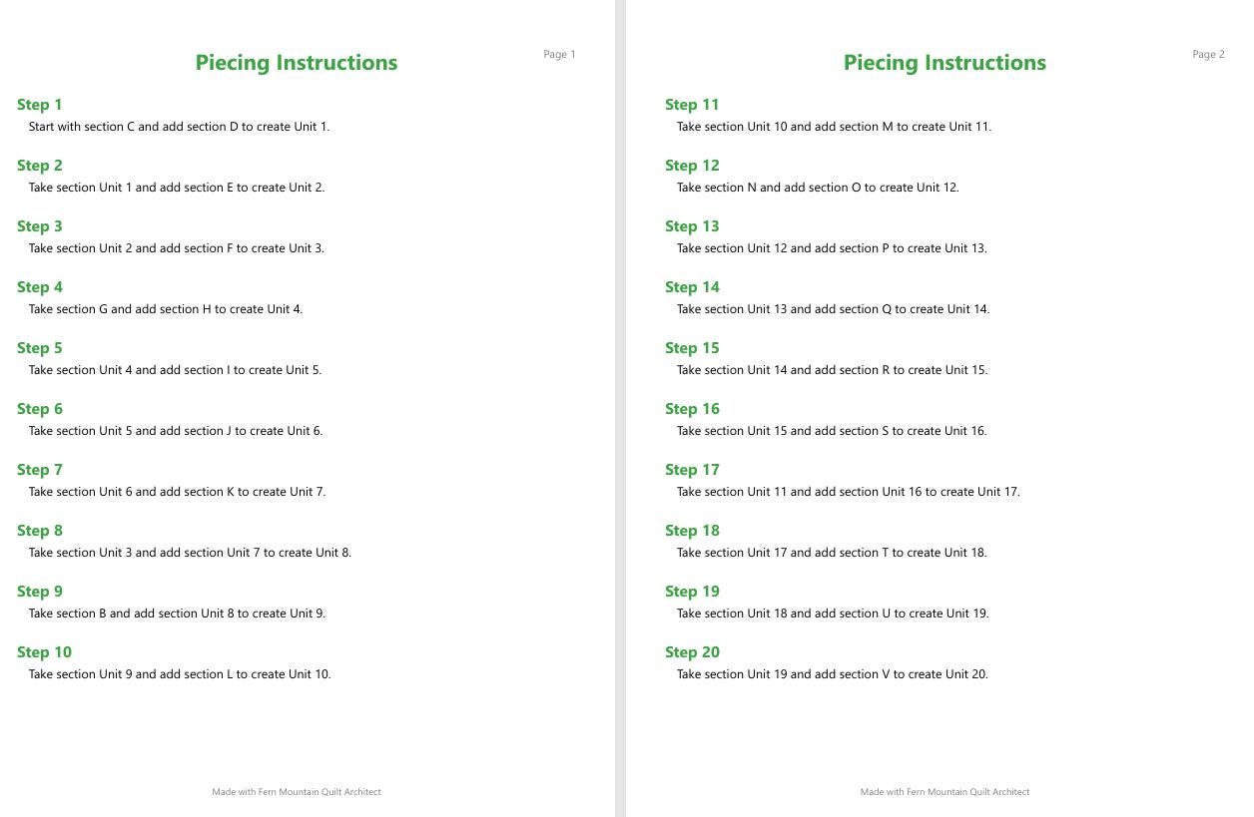Click instruction creating Unit 8
This screenshot has width=1254, height=817.
(x=190, y=553)
